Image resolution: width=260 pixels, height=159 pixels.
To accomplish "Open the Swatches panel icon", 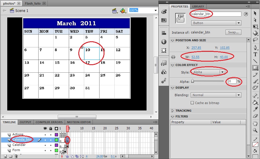I will pyautogui.click(x=164, y=20).
